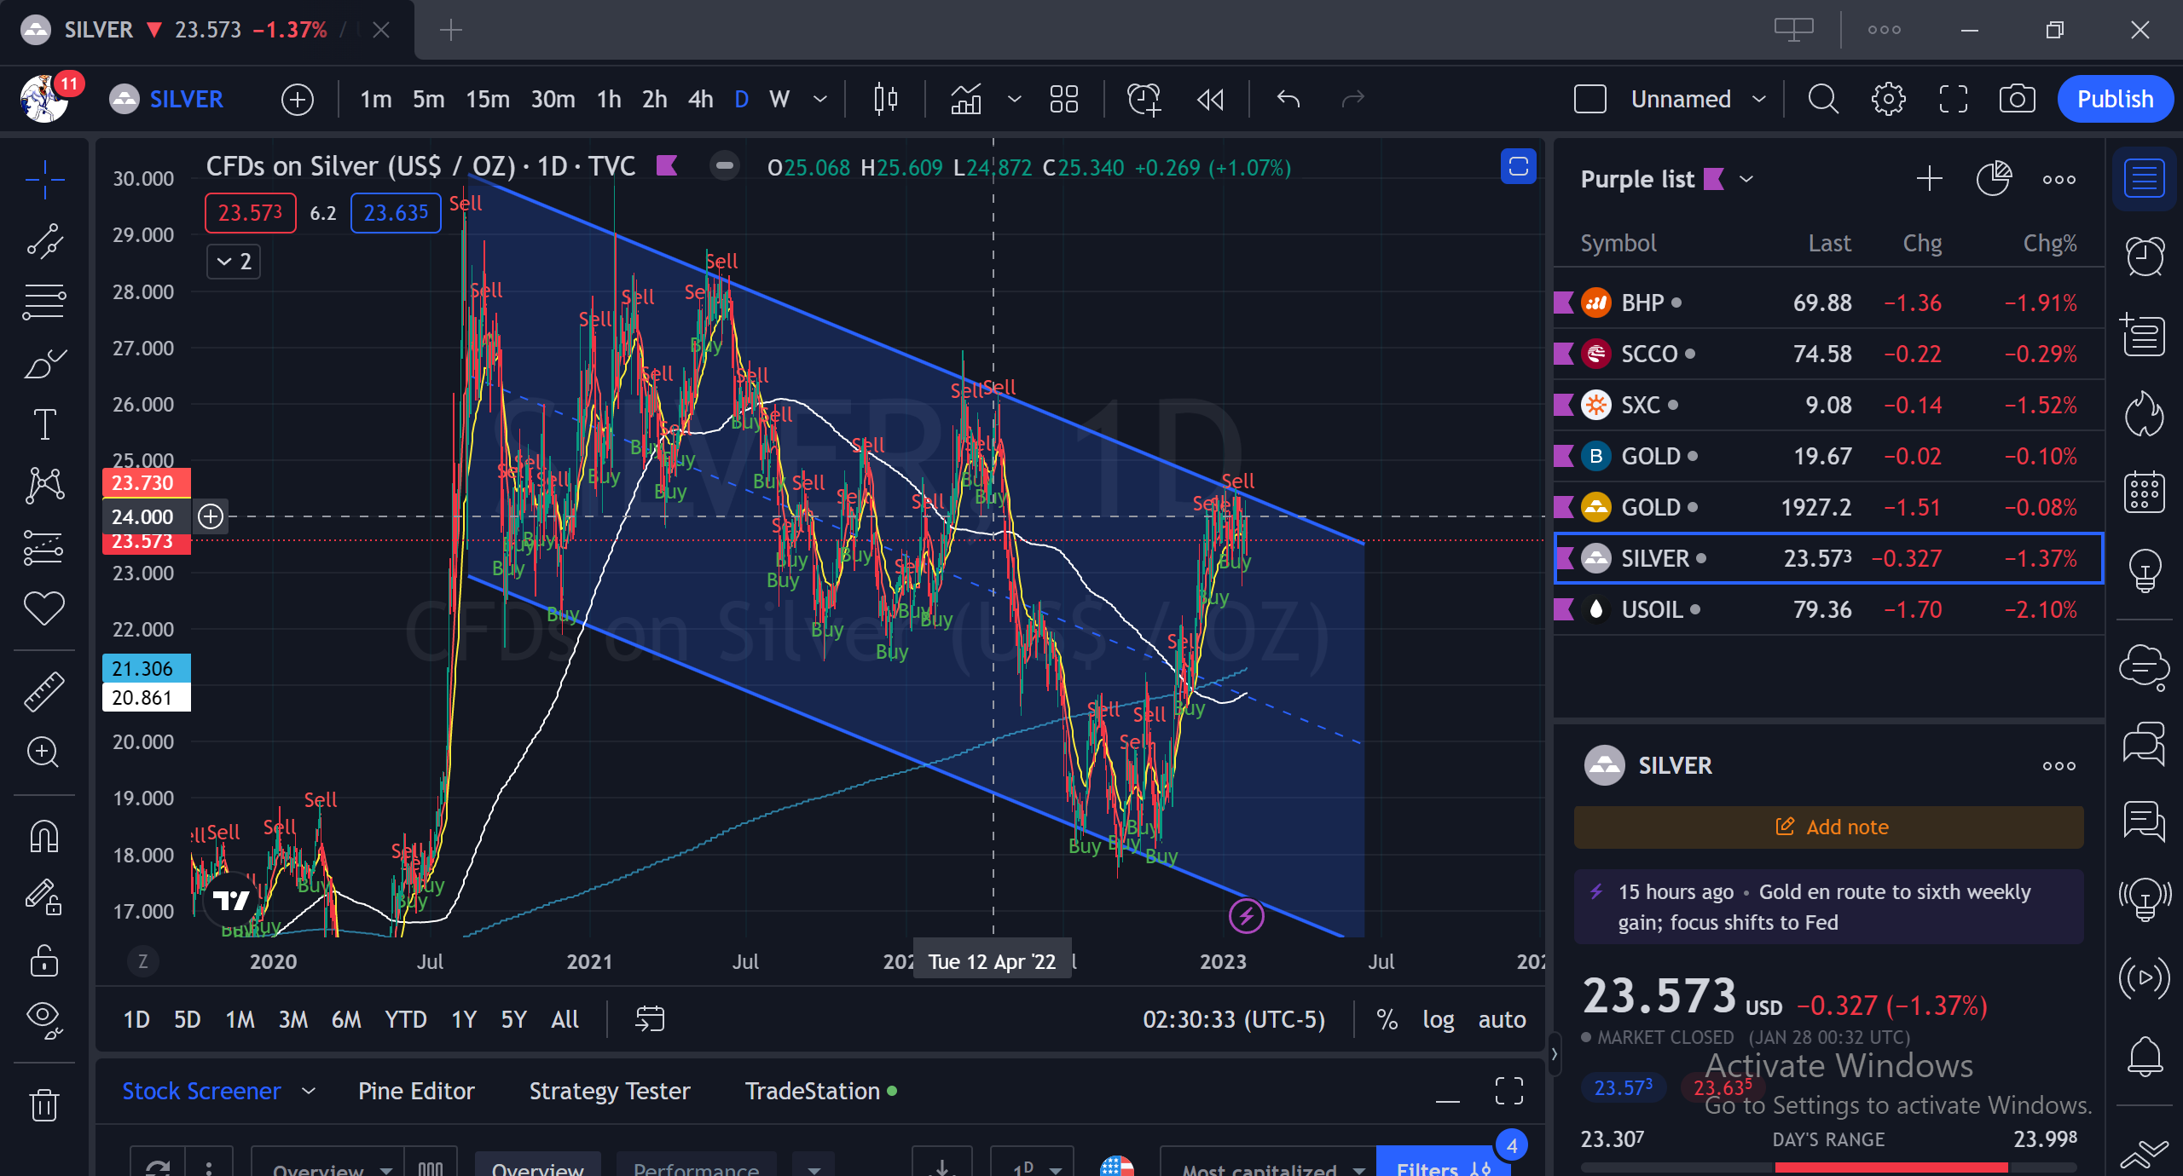The height and width of the screenshot is (1176, 2183).
Task: Click the Publish button
Action: (2115, 99)
